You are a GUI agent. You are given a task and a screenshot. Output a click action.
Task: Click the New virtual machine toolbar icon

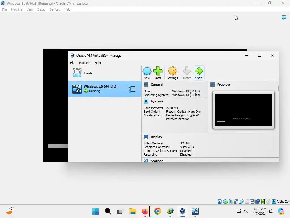(x=147, y=73)
